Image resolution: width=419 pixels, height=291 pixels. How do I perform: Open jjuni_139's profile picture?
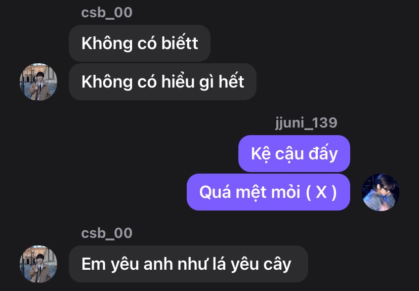(381, 192)
